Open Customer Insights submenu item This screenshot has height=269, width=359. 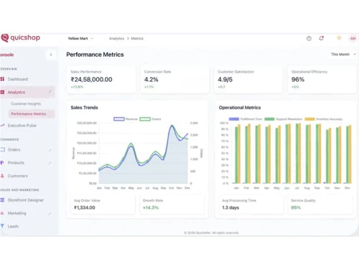26,104
